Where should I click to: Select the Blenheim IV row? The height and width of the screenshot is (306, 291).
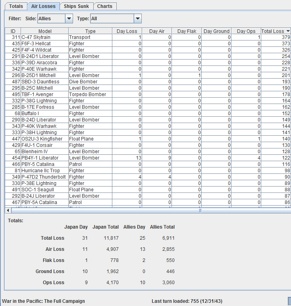pos(148,152)
